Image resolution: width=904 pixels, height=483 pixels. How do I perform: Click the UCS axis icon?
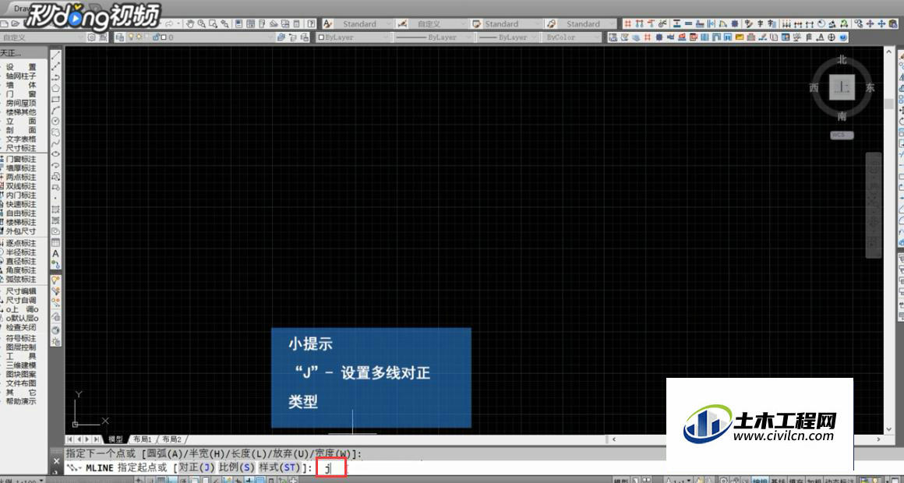[91, 409]
